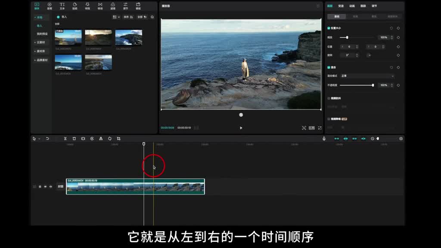Click the delete (trash) icon in timeline toolbar

(74, 139)
